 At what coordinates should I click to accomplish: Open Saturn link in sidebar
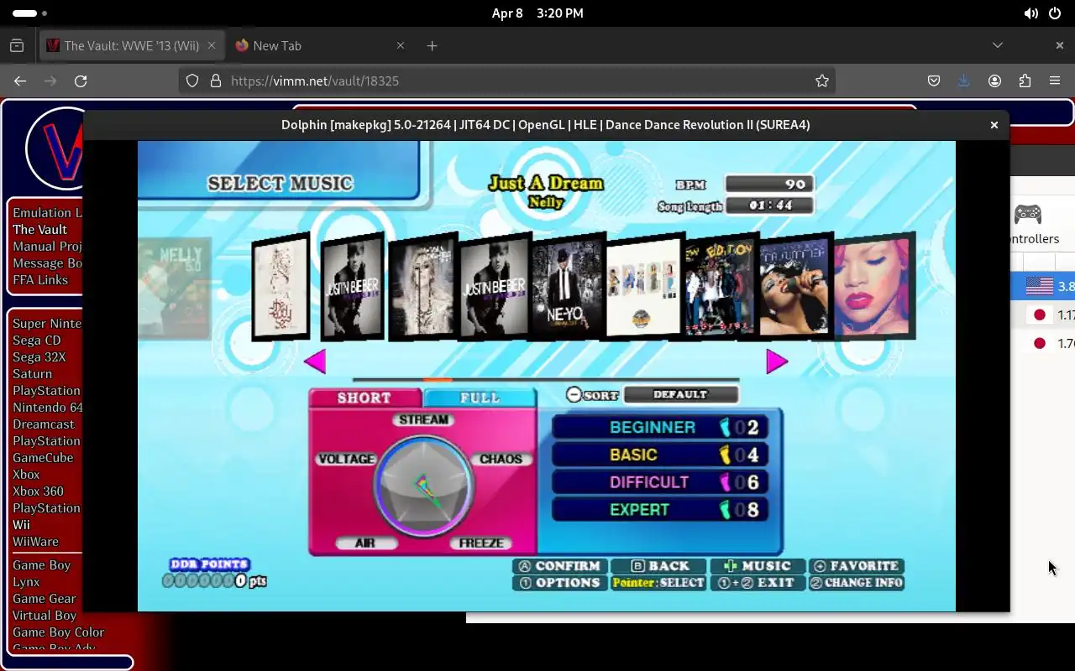coord(32,373)
